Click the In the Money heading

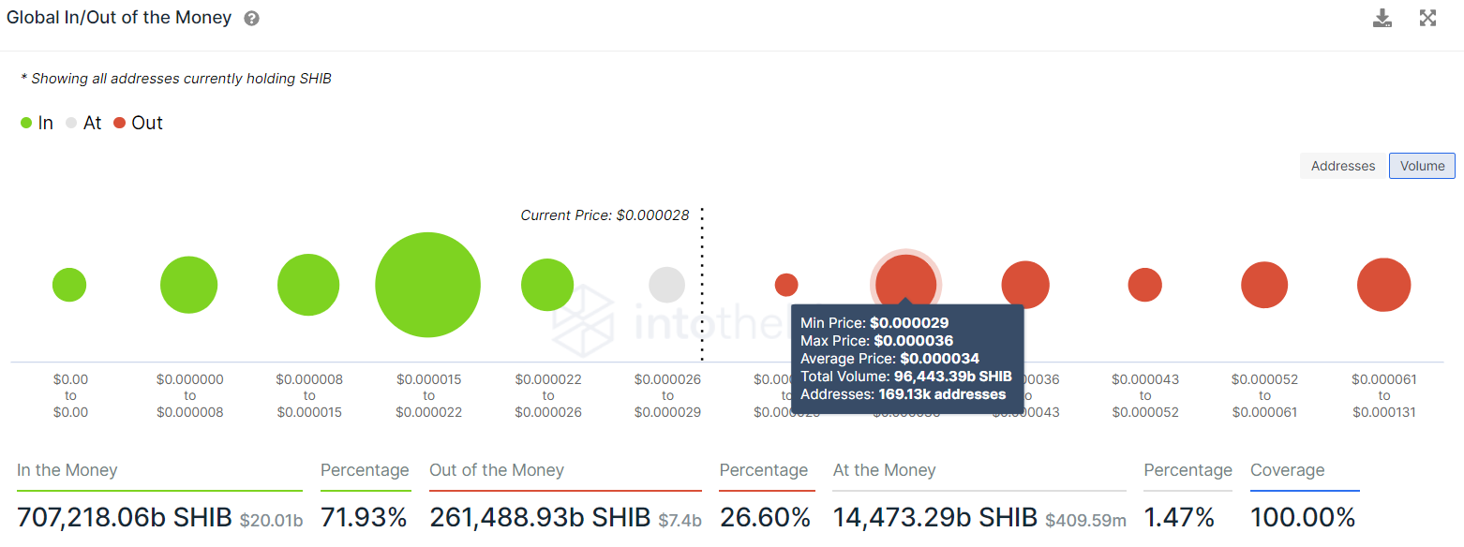tap(67, 470)
